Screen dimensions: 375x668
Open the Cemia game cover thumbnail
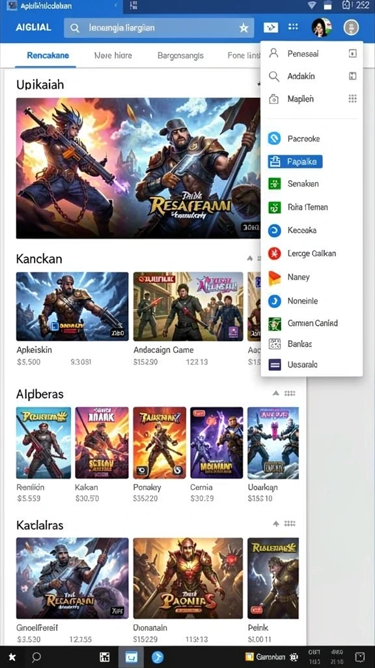click(x=217, y=443)
